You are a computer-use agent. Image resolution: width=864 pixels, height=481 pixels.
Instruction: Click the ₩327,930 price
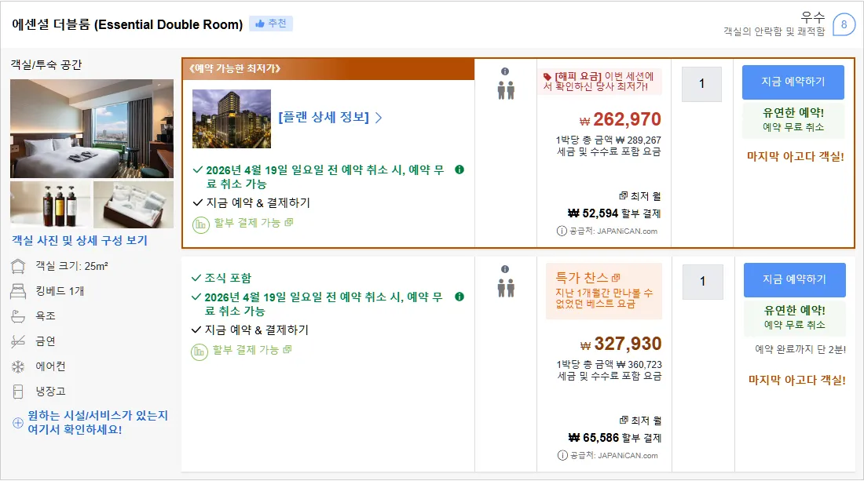click(621, 344)
